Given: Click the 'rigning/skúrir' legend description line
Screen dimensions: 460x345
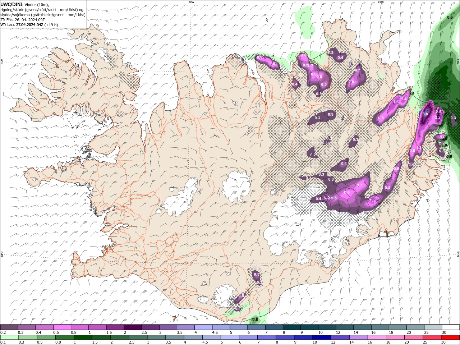Looking at the screenshot, I should pos(42,10).
